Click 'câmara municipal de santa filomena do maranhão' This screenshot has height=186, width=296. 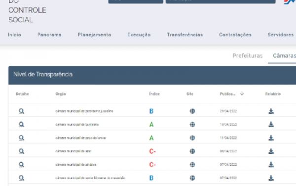coord(90,178)
